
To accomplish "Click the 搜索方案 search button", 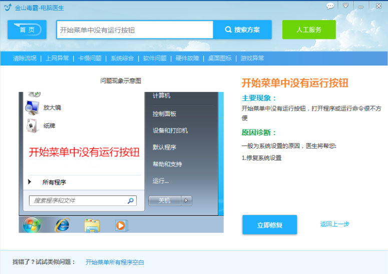I will click(x=242, y=29).
